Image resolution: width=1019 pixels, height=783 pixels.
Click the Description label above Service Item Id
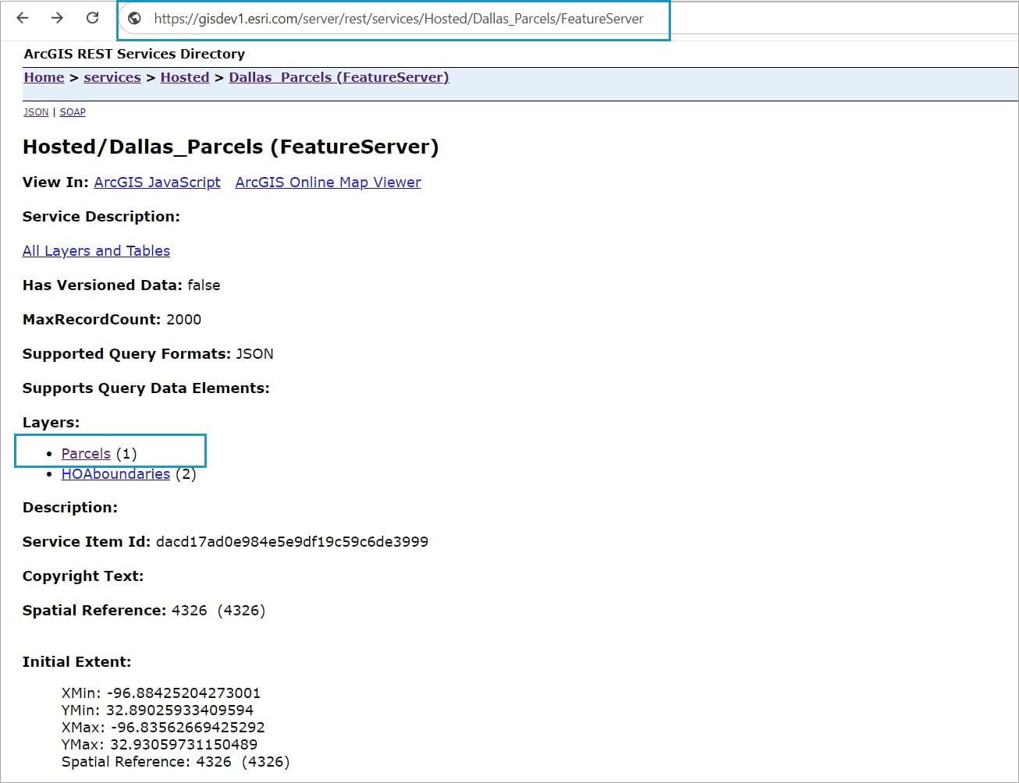[x=70, y=508]
